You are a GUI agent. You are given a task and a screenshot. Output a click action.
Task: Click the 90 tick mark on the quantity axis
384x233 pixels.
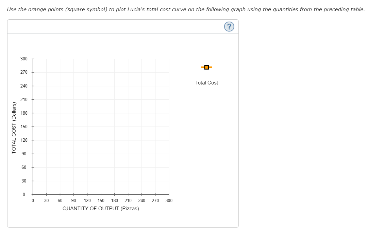click(x=74, y=194)
